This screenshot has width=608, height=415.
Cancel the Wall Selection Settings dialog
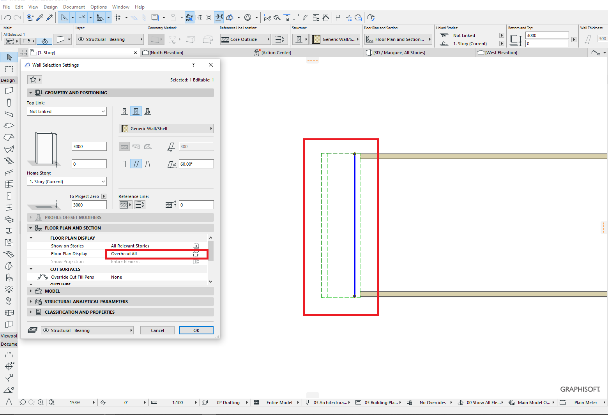[x=157, y=330]
